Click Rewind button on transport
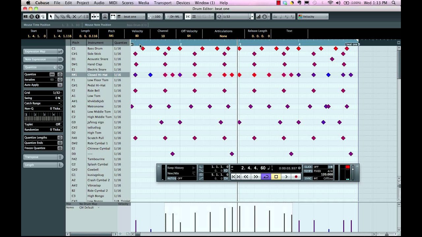 coord(246,177)
